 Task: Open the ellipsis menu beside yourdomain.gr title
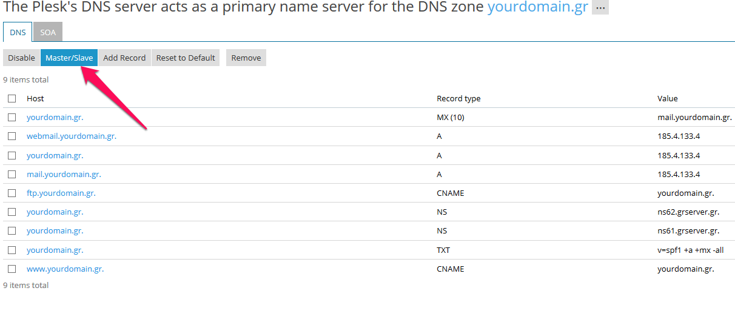point(600,8)
